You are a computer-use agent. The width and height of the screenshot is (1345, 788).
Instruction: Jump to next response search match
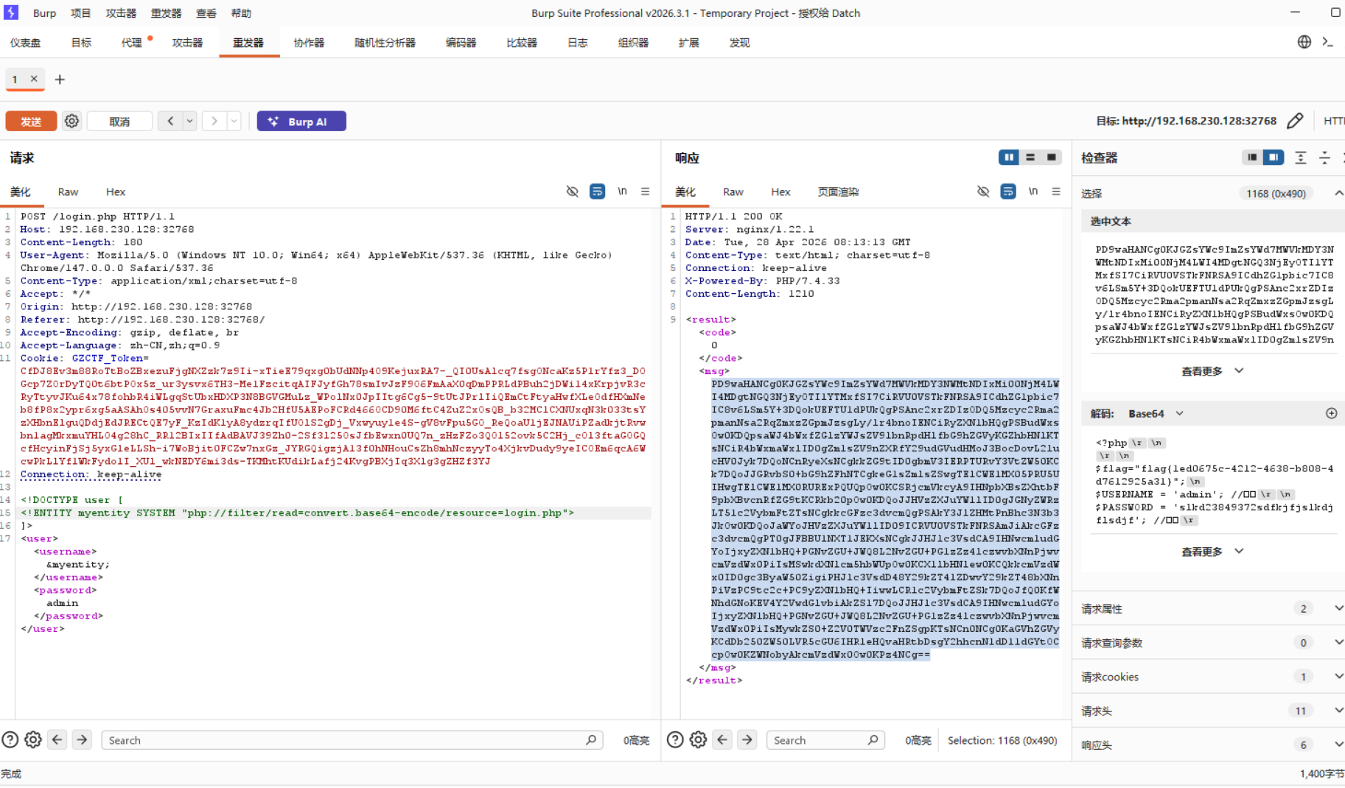(x=747, y=739)
